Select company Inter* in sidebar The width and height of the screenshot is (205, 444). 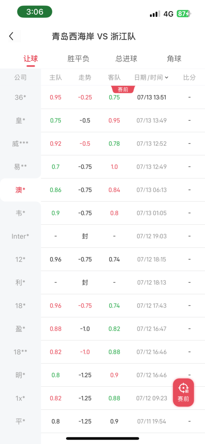tap(20, 236)
